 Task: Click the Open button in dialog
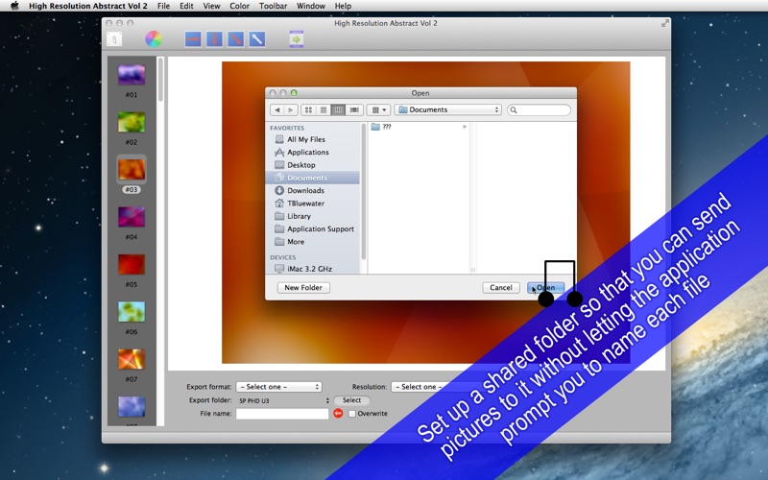point(545,287)
